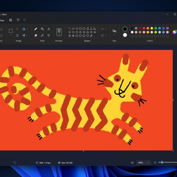The image size is (177, 177).
Task: Expand the Flip dropdown arrow
Action: point(27,35)
